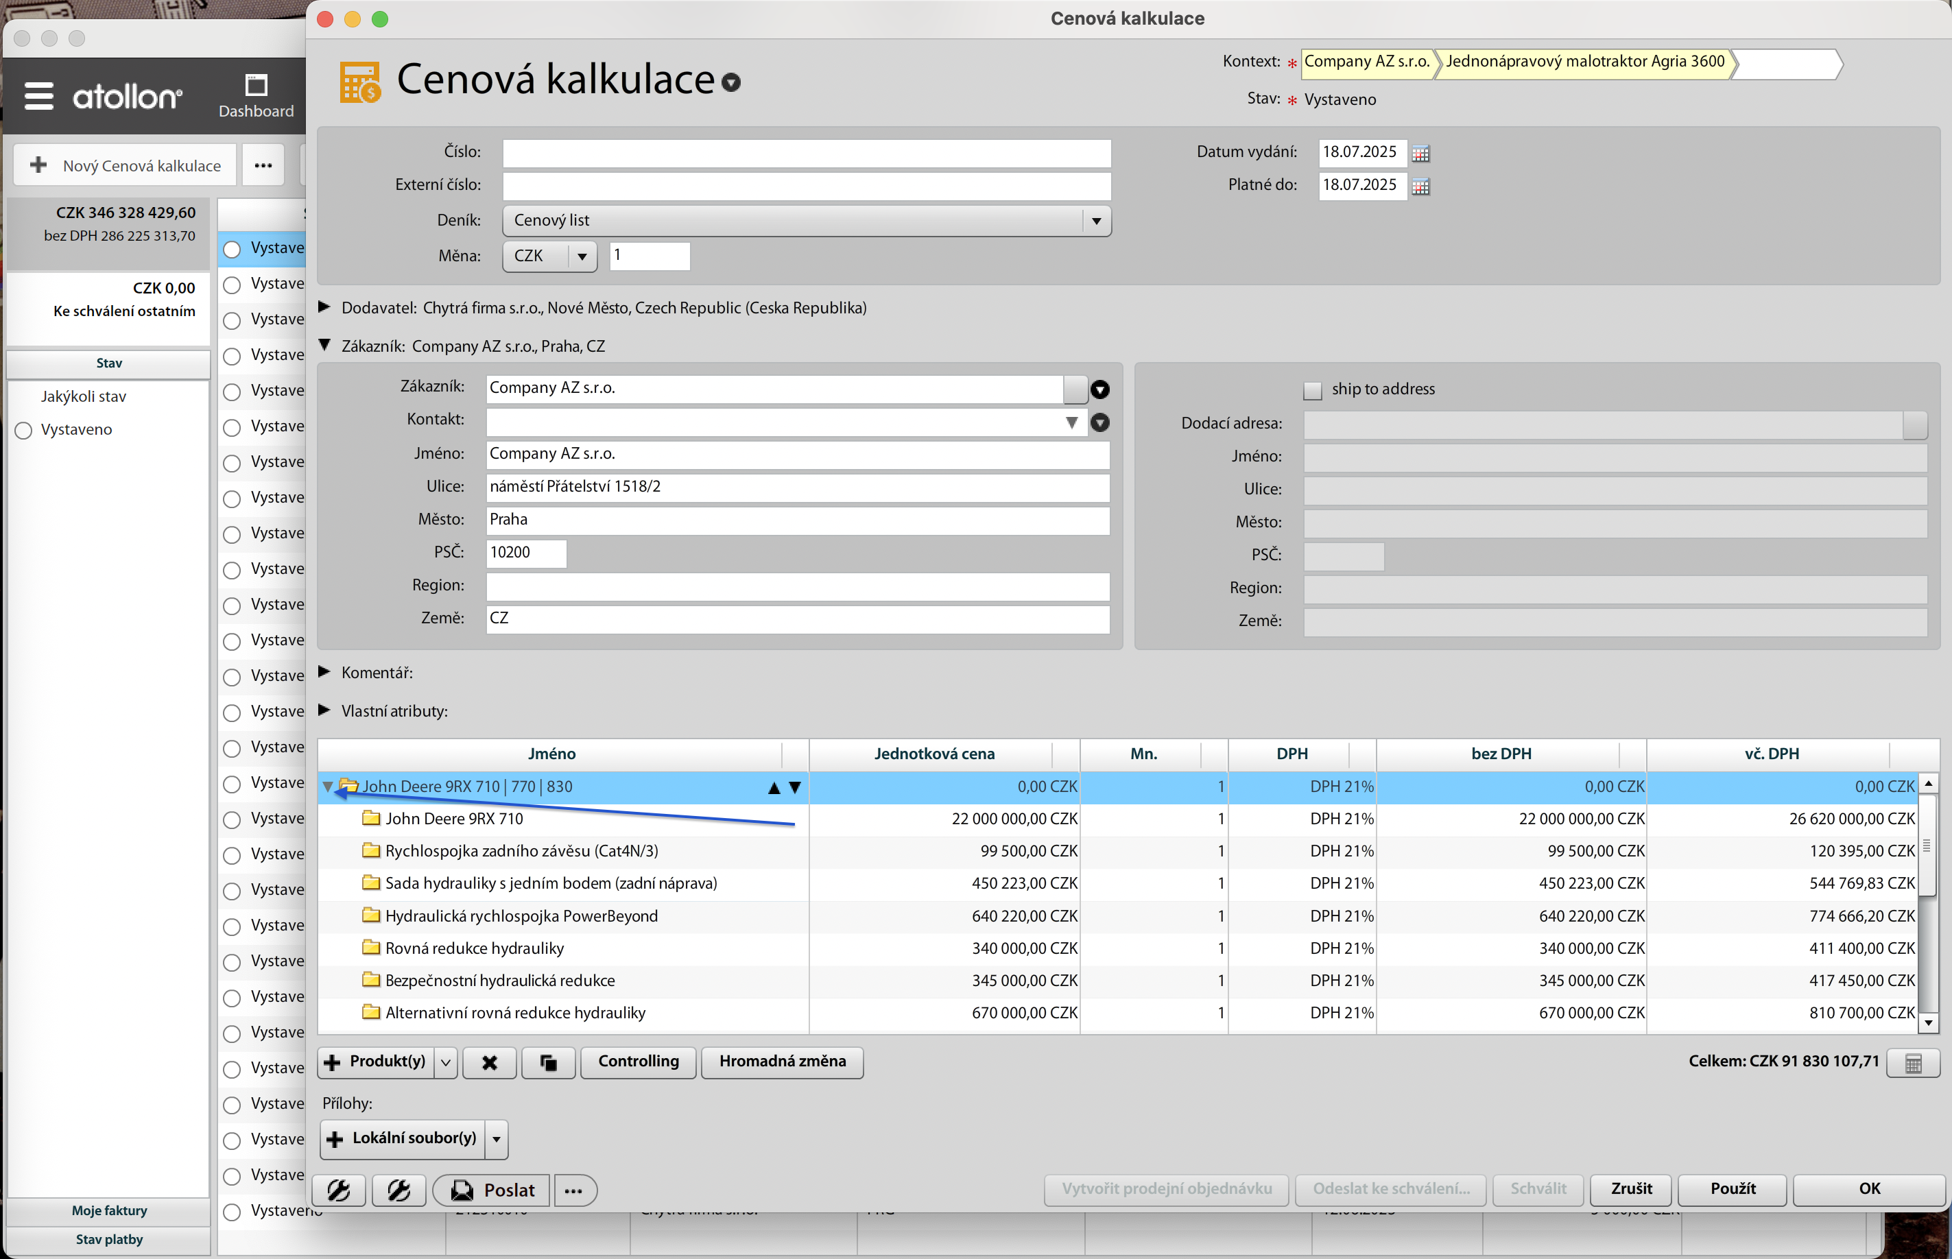The image size is (1952, 1259).
Task: Select Company AZ s.r.o. context breadcrumb
Action: click(1366, 62)
